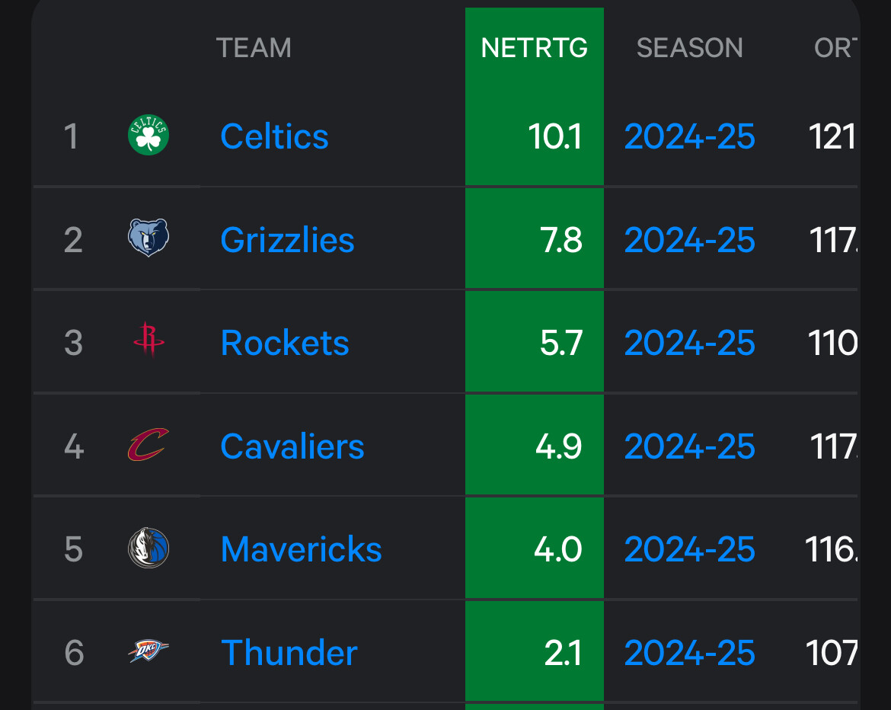Open the Celtics team link
891x710 pixels.
tap(274, 136)
